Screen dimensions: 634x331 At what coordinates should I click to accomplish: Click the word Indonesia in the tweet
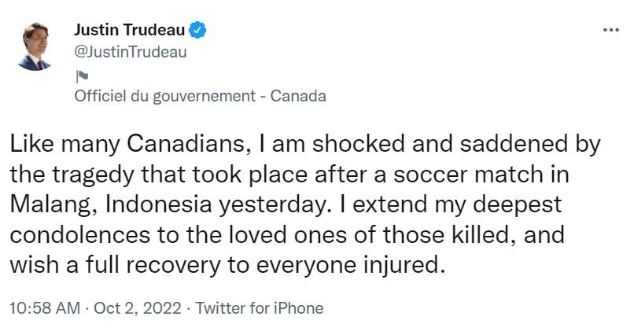click(x=159, y=204)
